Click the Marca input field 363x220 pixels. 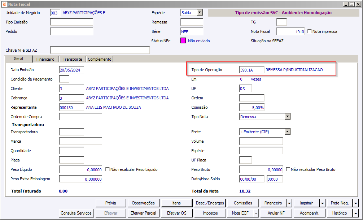tap(80, 141)
